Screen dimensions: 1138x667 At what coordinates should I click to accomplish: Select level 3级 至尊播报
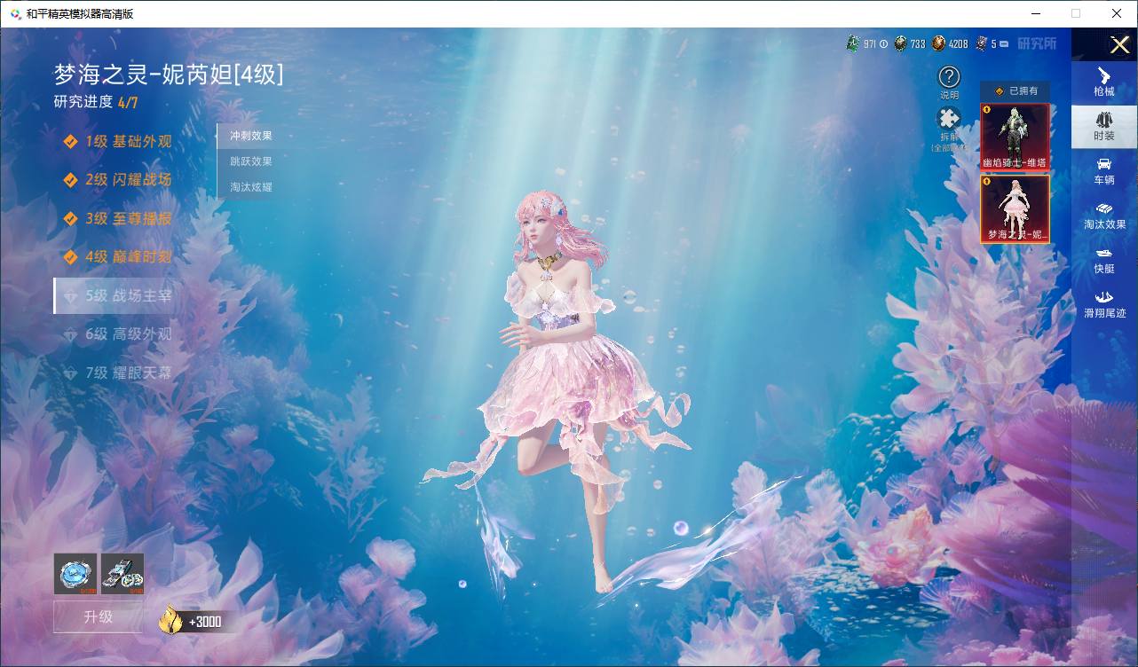tap(117, 218)
